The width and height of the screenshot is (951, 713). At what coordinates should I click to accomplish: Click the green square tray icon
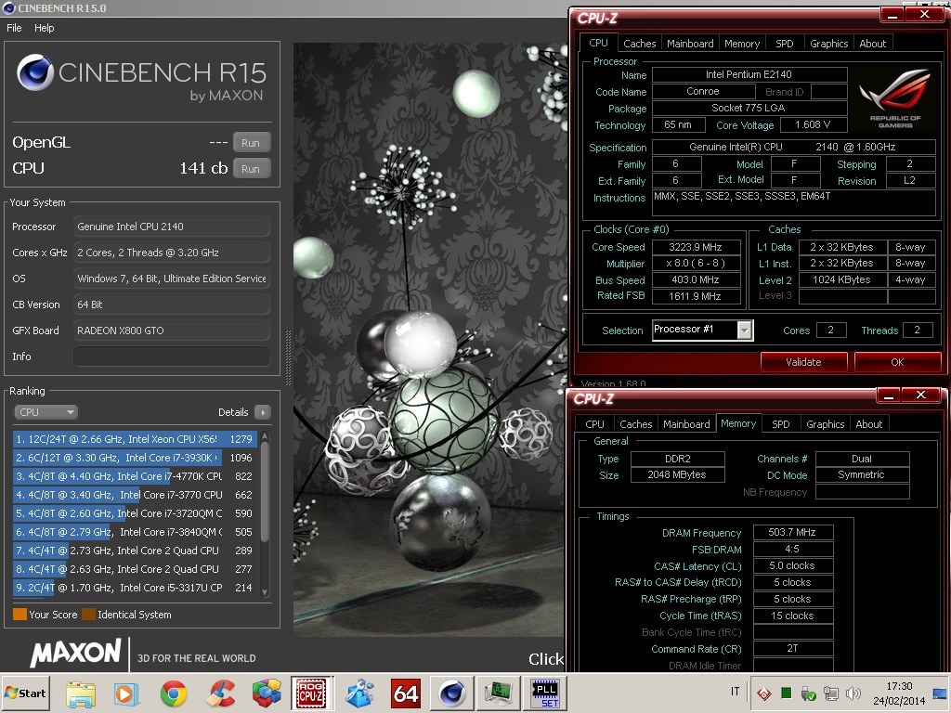(786, 693)
